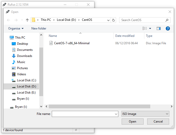Screen dimensions: 176x135
Task: Click the Local Disk (C:) drive icon
Action: point(14,80)
